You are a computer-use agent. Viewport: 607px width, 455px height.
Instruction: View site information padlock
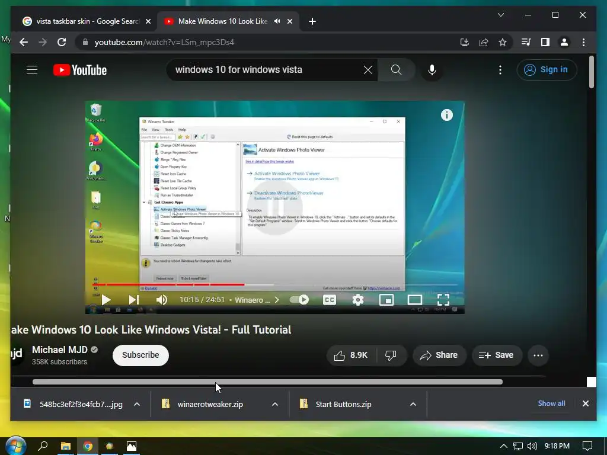pyautogui.click(x=85, y=42)
